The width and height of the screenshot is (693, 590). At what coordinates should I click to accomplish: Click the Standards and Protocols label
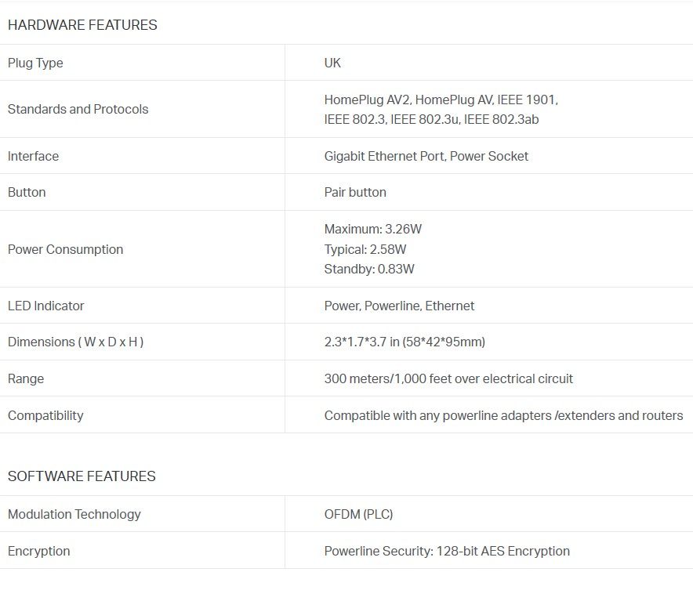click(x=78, y=109)
